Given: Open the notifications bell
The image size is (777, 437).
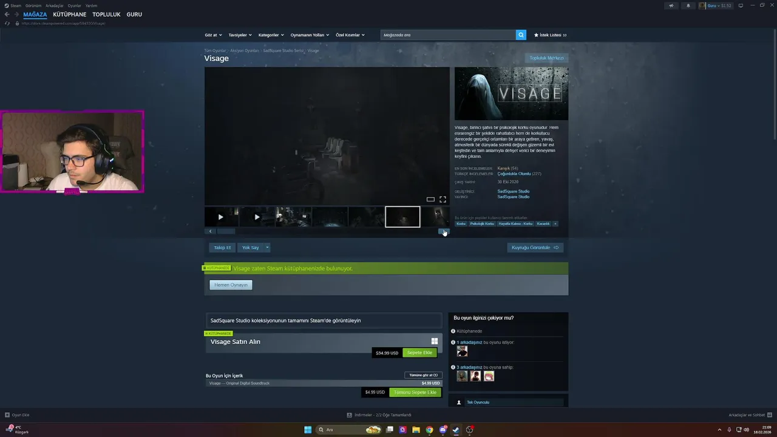Looking at the screenshot, I should 688,5.
